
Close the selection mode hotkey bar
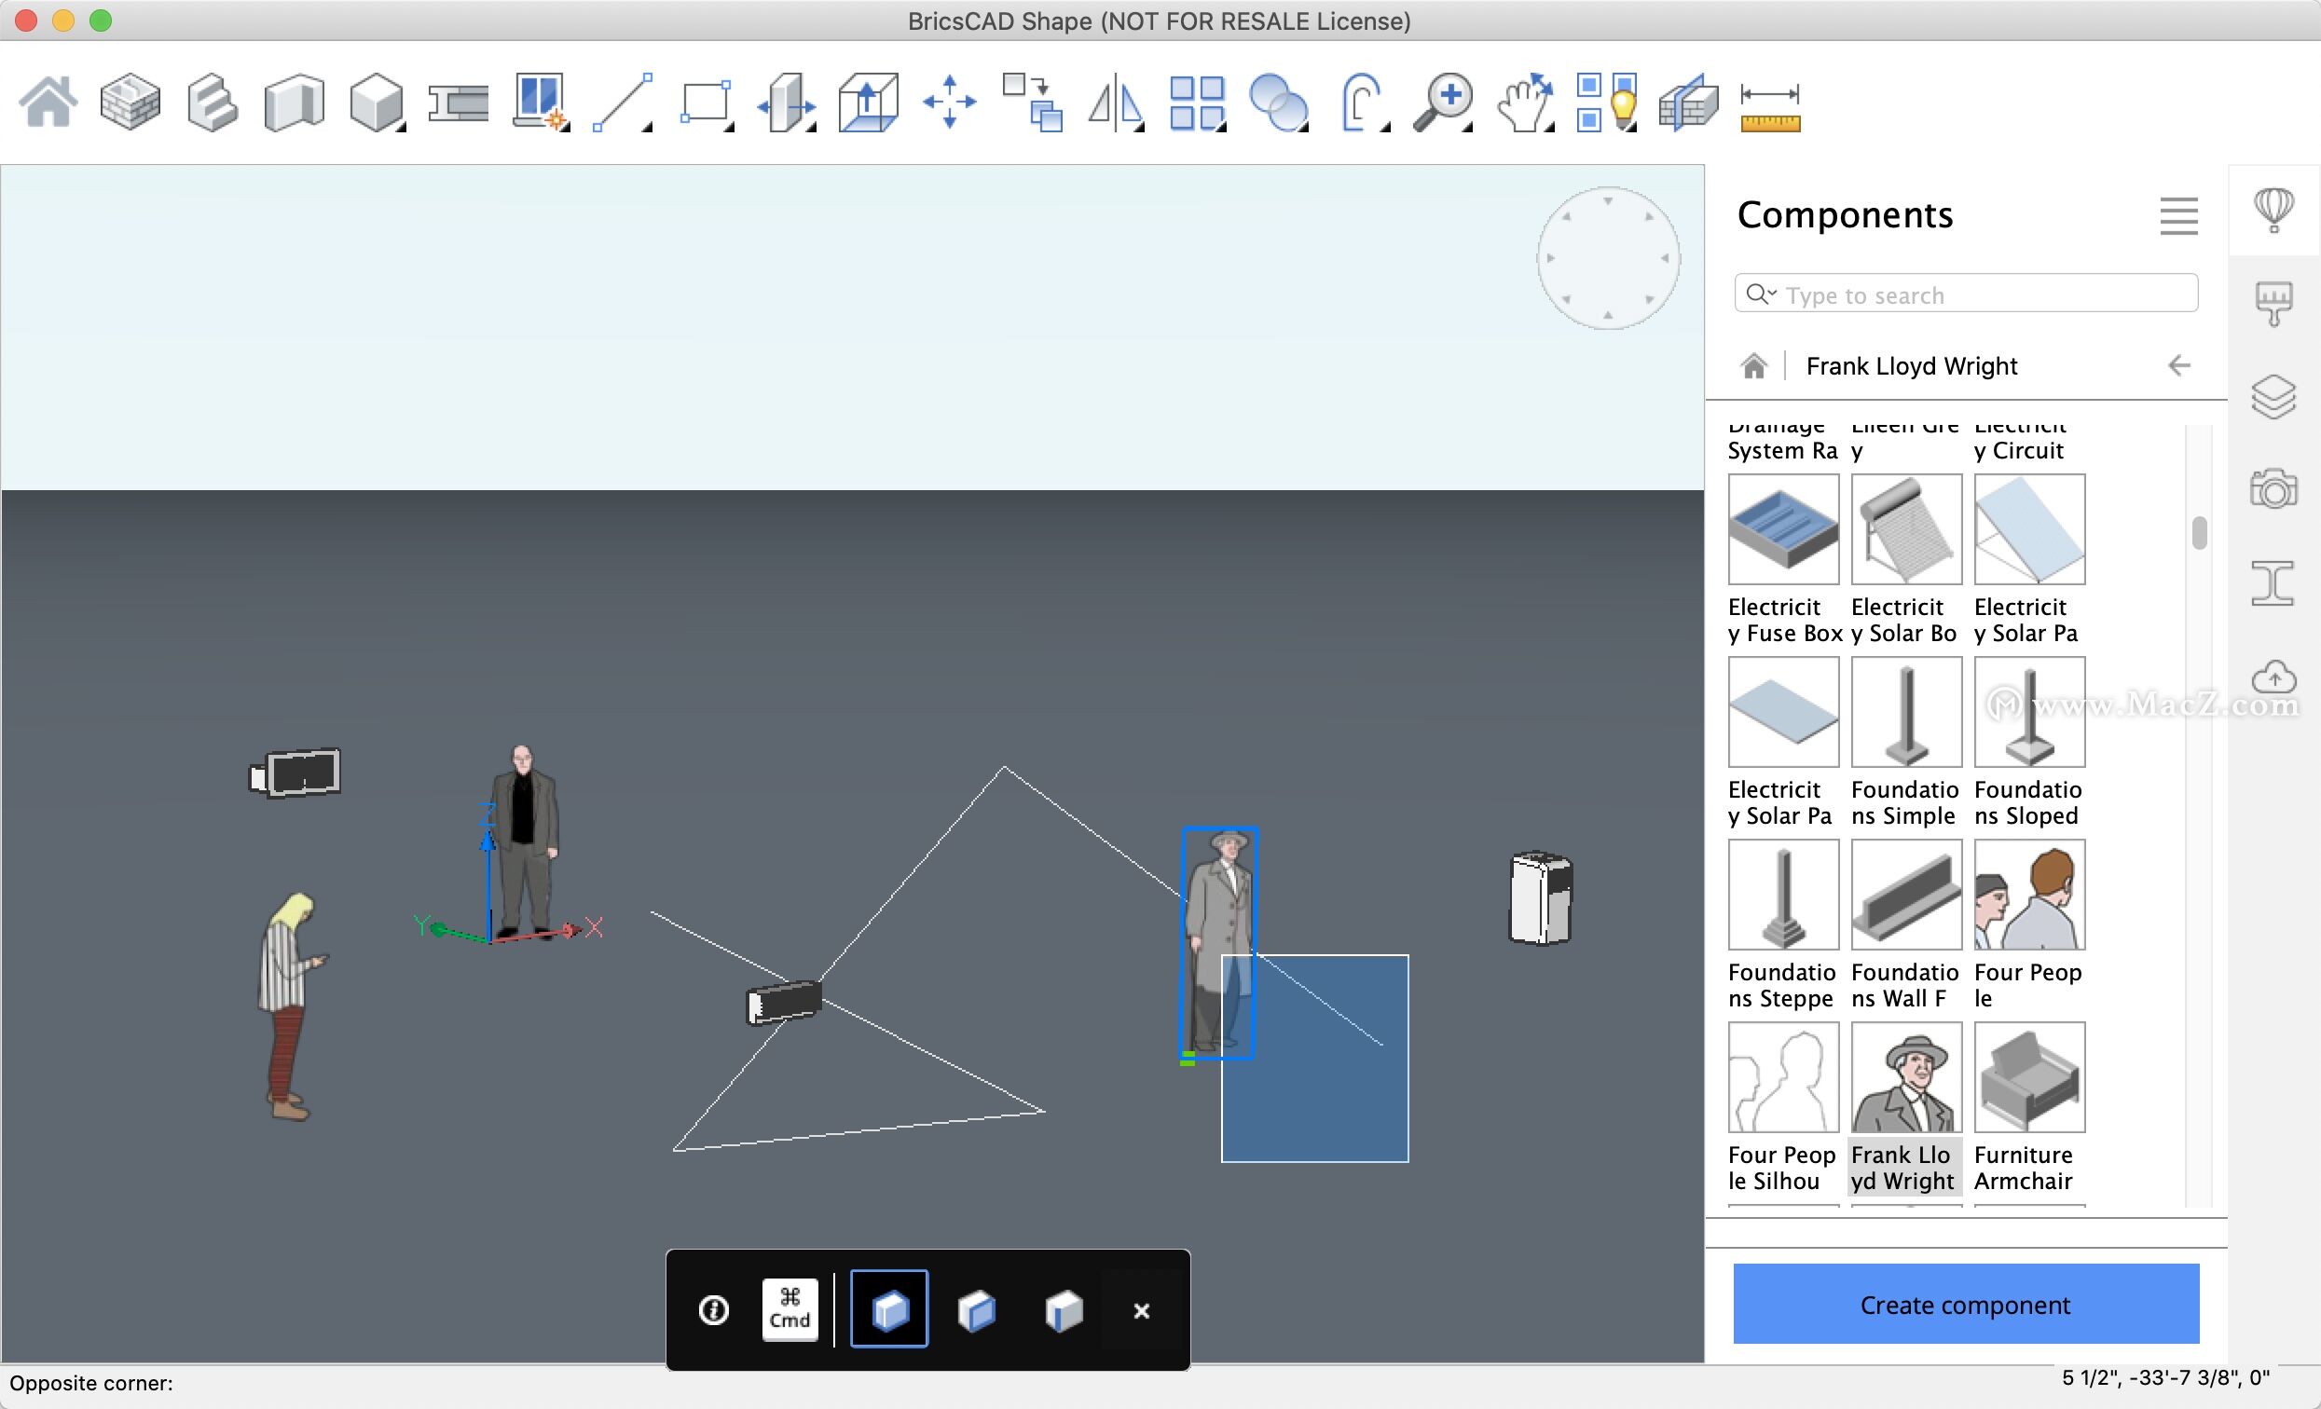click(x=1141, y=1310)
